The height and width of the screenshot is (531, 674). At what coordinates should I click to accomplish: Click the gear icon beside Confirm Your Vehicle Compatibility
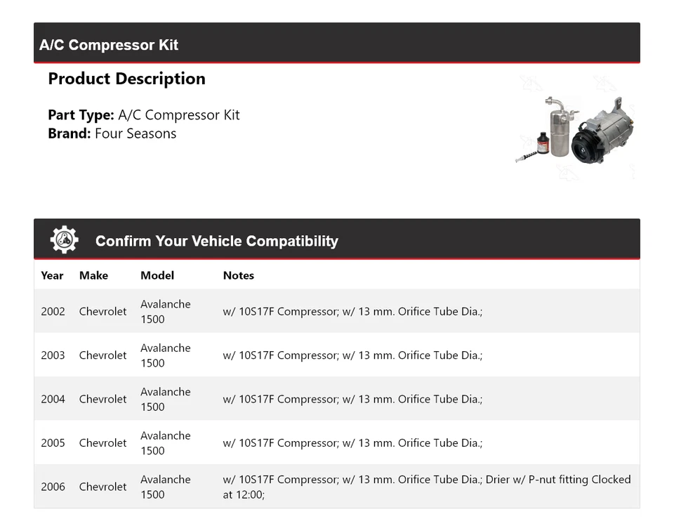(x=64, y=240)
